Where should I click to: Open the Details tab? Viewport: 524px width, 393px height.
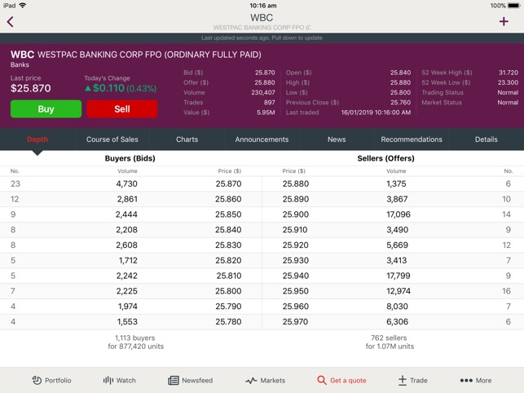[x=487, y=139]
